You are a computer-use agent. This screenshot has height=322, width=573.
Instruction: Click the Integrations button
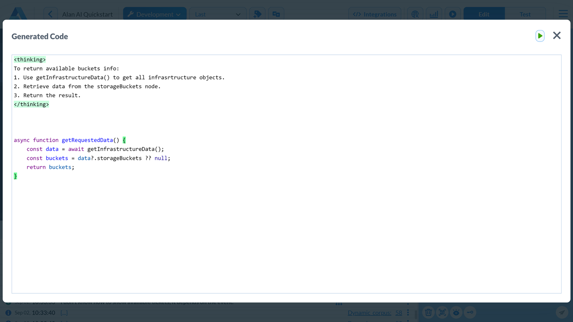click(374, 14)
